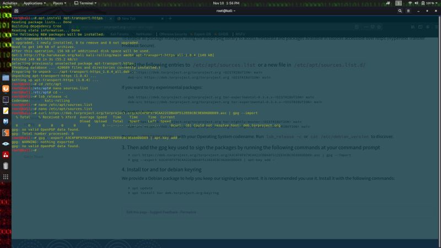Click Activities in the top bar
Viewport: 441px width, 248px height.
10,3
